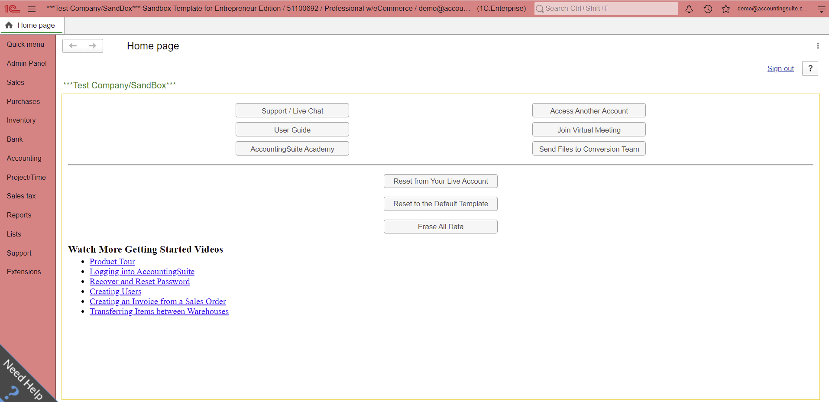Click Support / Live Chat button
Viewport: 829px width, 402px height.
point(292,110)
